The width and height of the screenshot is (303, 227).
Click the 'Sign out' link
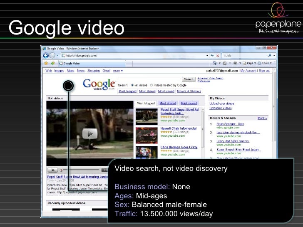point(264,71)
